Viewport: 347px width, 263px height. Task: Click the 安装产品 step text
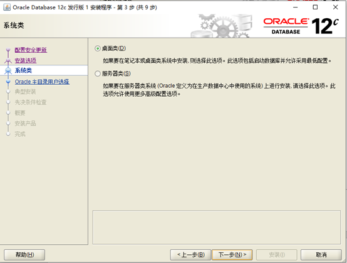pos(25,123)
